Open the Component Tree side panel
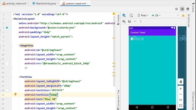 (118, 100)
